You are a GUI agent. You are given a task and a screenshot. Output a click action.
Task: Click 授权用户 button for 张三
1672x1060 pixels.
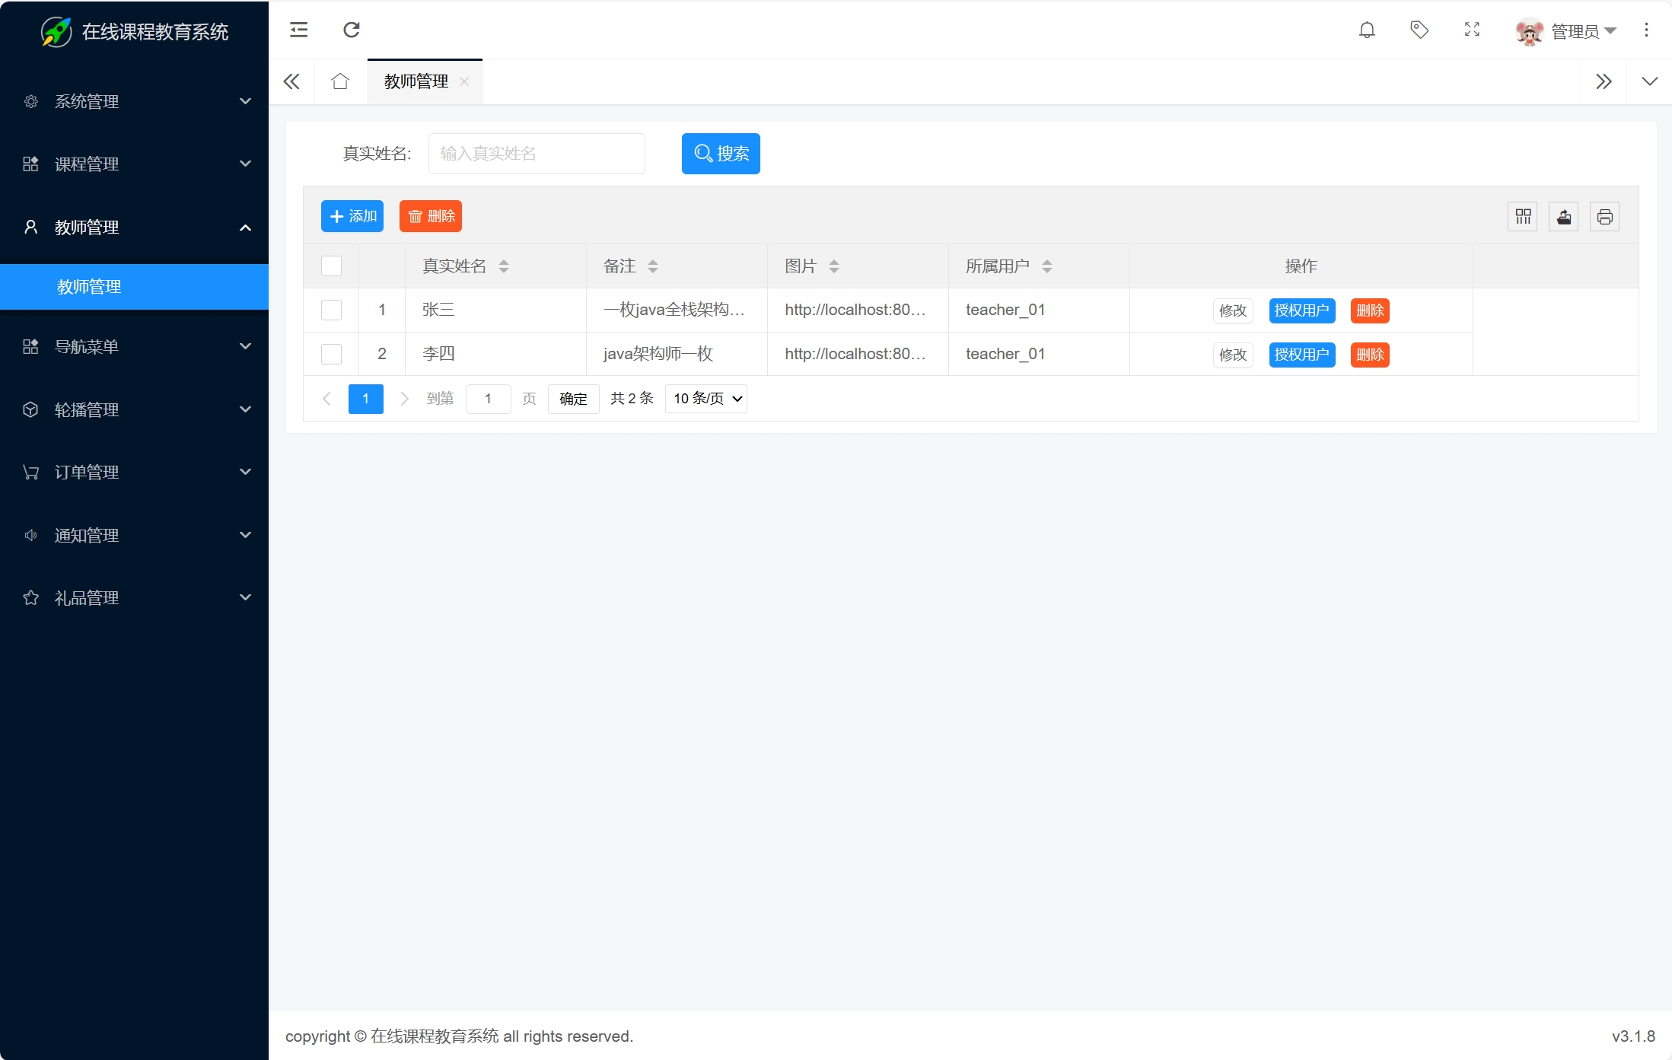click(x=1301, y=310)
